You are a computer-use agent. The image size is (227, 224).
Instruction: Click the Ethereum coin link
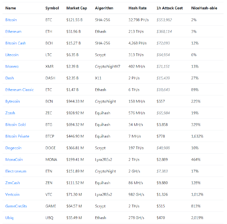pos(13,32)
